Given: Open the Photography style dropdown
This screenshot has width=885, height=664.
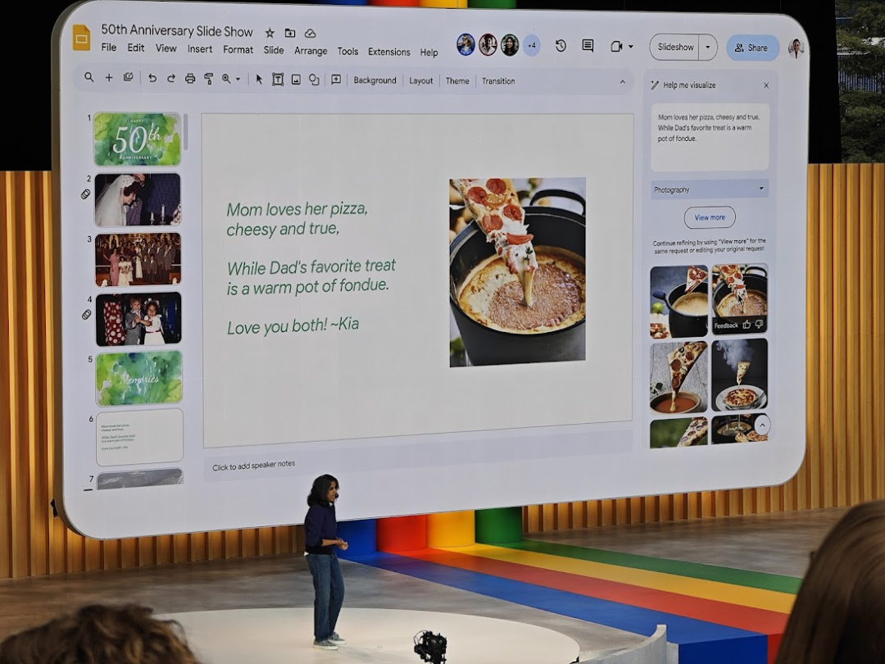Looking at the screenshot, I should 710,189.
